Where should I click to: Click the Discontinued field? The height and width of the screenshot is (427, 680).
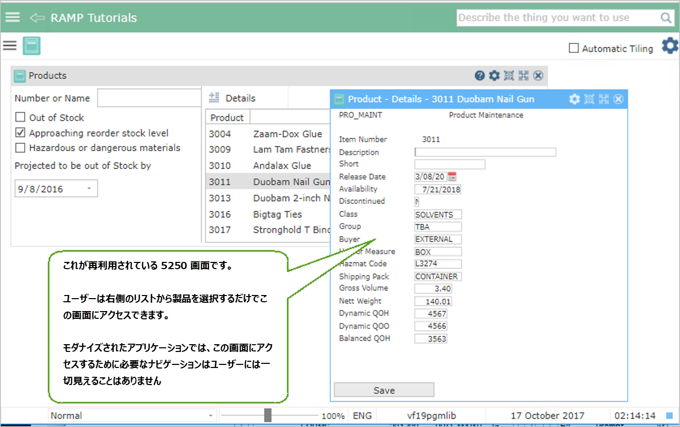point(417,201)
